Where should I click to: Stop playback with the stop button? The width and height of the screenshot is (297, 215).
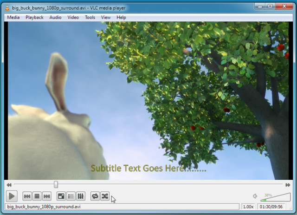pos(37,196)
